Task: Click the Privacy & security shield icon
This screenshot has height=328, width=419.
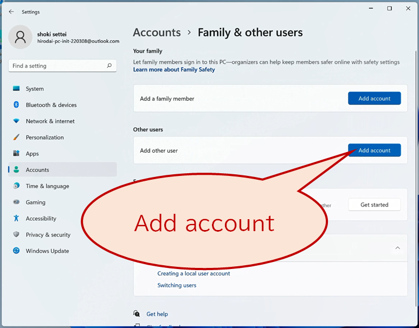Action: coord(16,234)
